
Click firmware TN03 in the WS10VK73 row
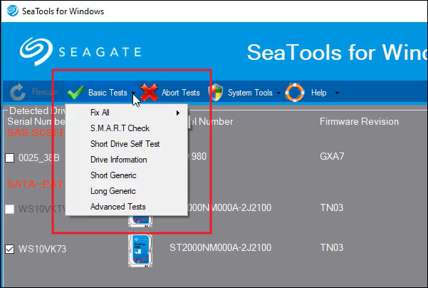332,247
